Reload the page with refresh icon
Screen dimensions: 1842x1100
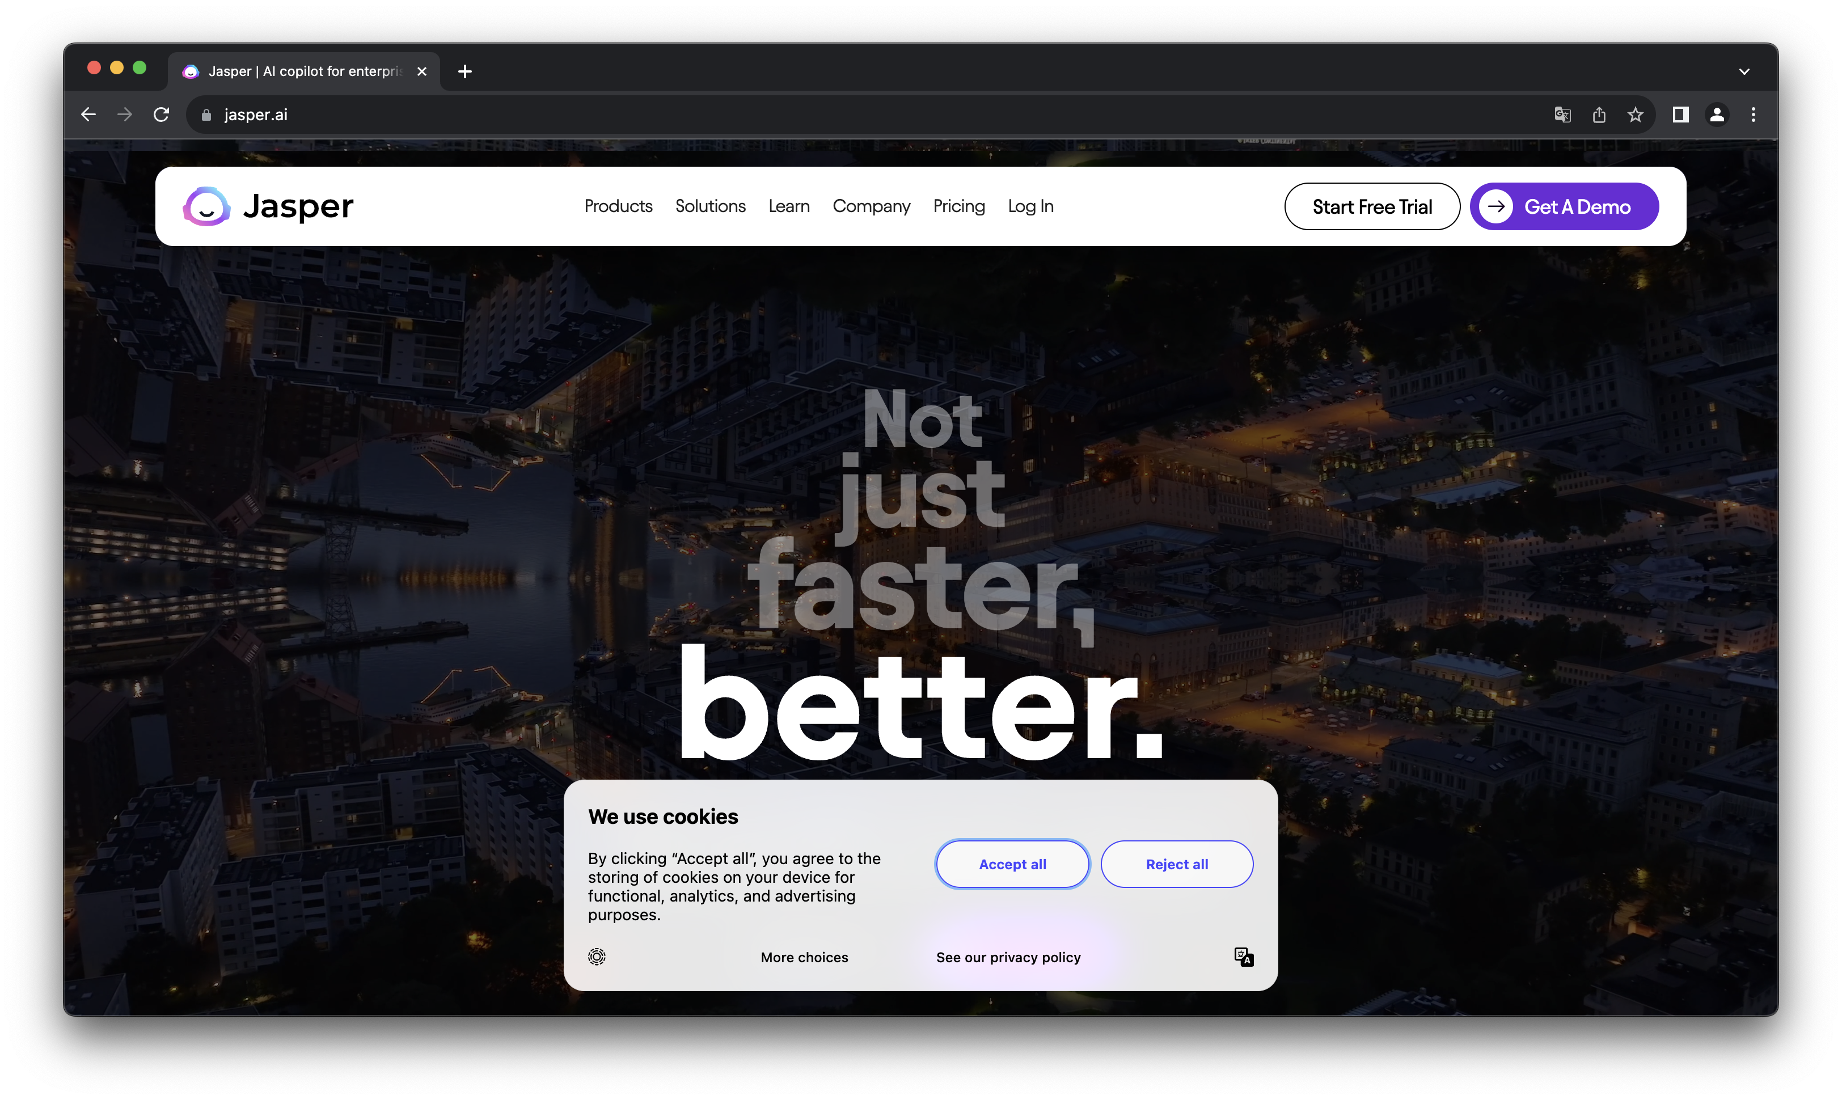[x=161, y=115]
